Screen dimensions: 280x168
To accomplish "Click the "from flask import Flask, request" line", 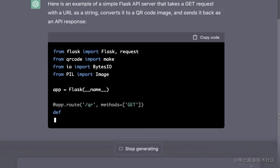I will [96, 52].
